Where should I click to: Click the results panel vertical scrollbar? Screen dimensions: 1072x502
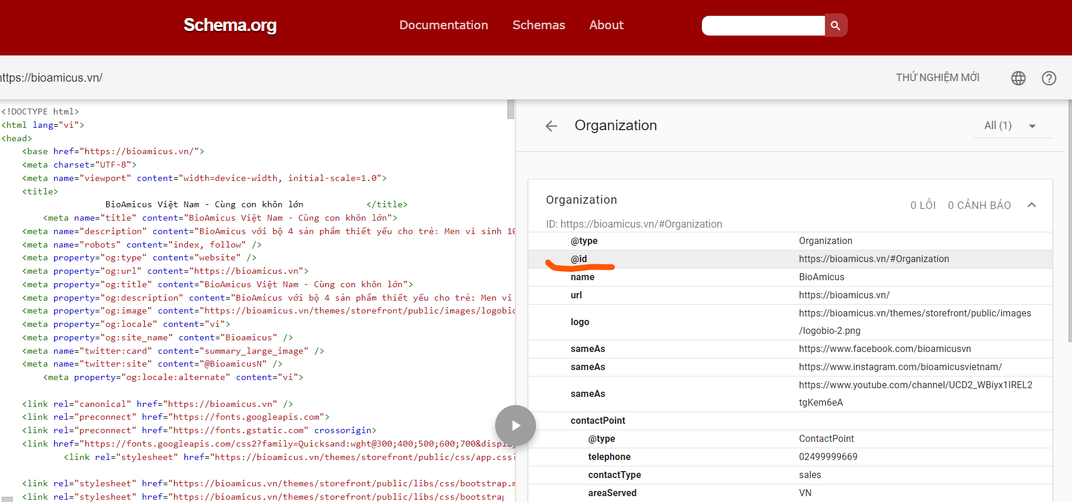click(x=1069, y=221)
